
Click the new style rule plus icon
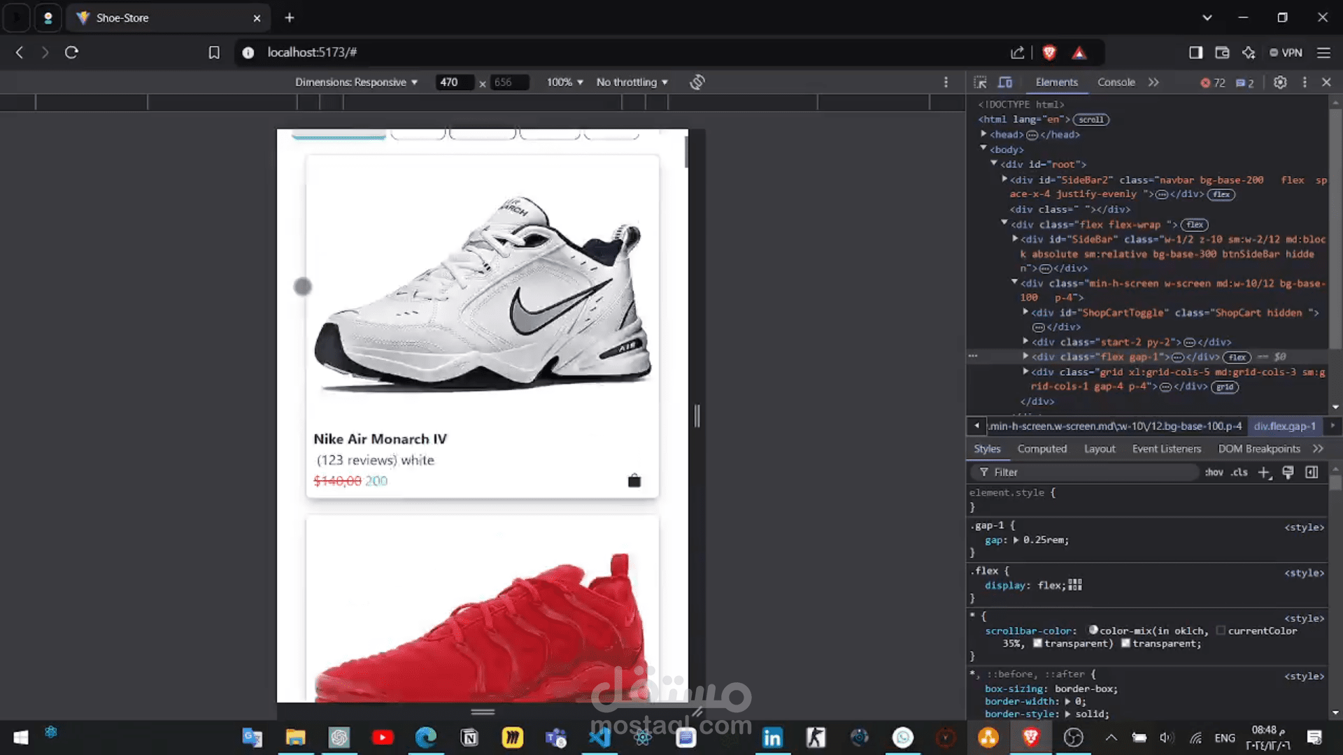click(x=1264, y=473)
